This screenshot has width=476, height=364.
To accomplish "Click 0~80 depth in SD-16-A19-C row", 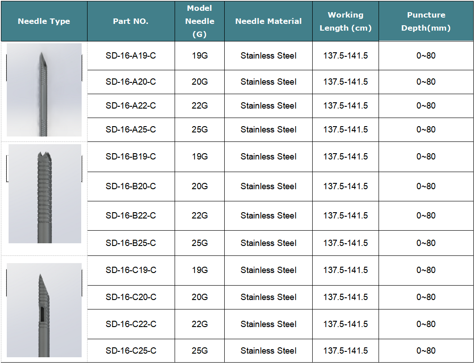I will 426,56.
